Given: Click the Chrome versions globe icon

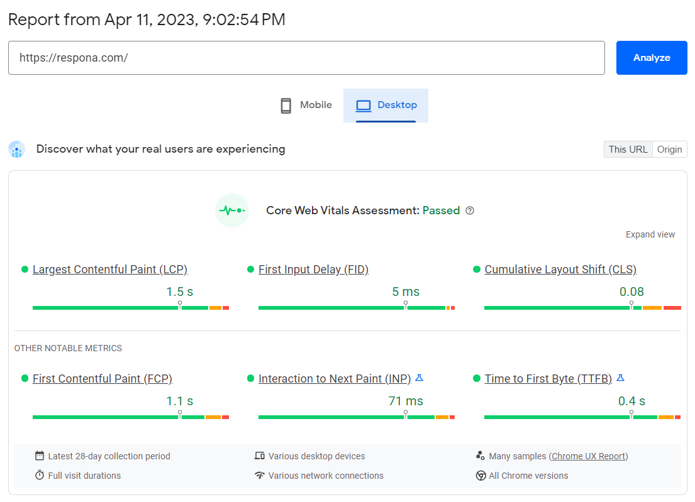Looking at the screenshot, I should (481, 476).
